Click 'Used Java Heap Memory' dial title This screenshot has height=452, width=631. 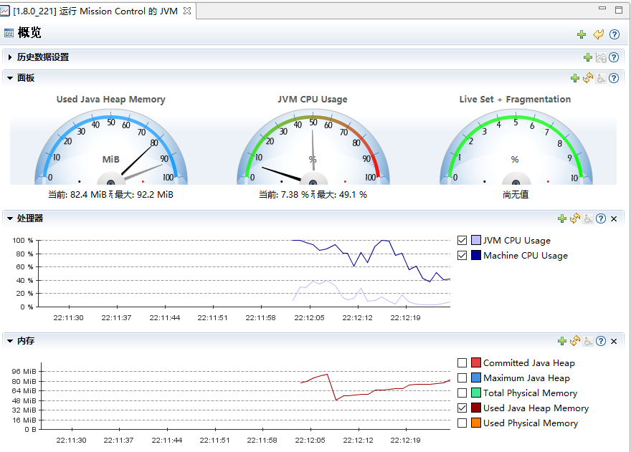coord(110,100)
